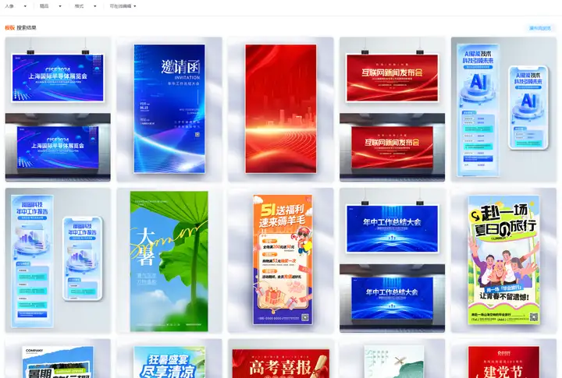Select the plain red city skyline poster
This screenshot has width=562, height=378.
(281, 109)
